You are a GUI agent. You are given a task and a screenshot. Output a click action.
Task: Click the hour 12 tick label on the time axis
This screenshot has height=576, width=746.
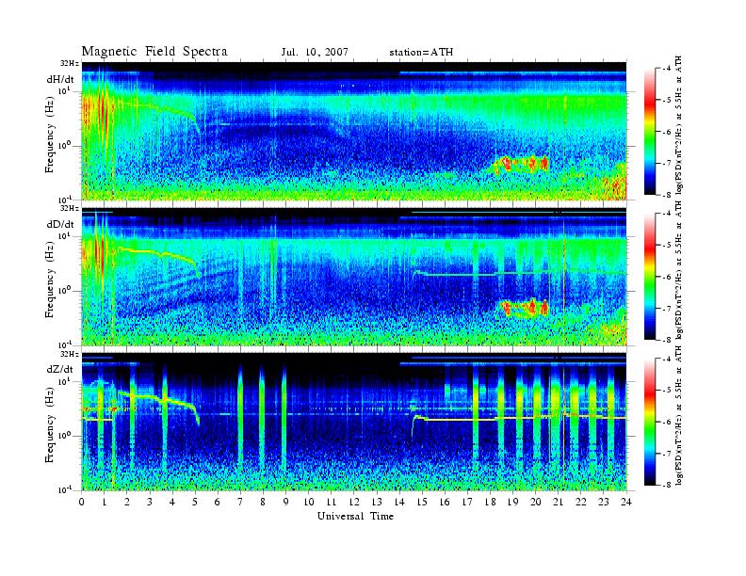tap(354, 502)
